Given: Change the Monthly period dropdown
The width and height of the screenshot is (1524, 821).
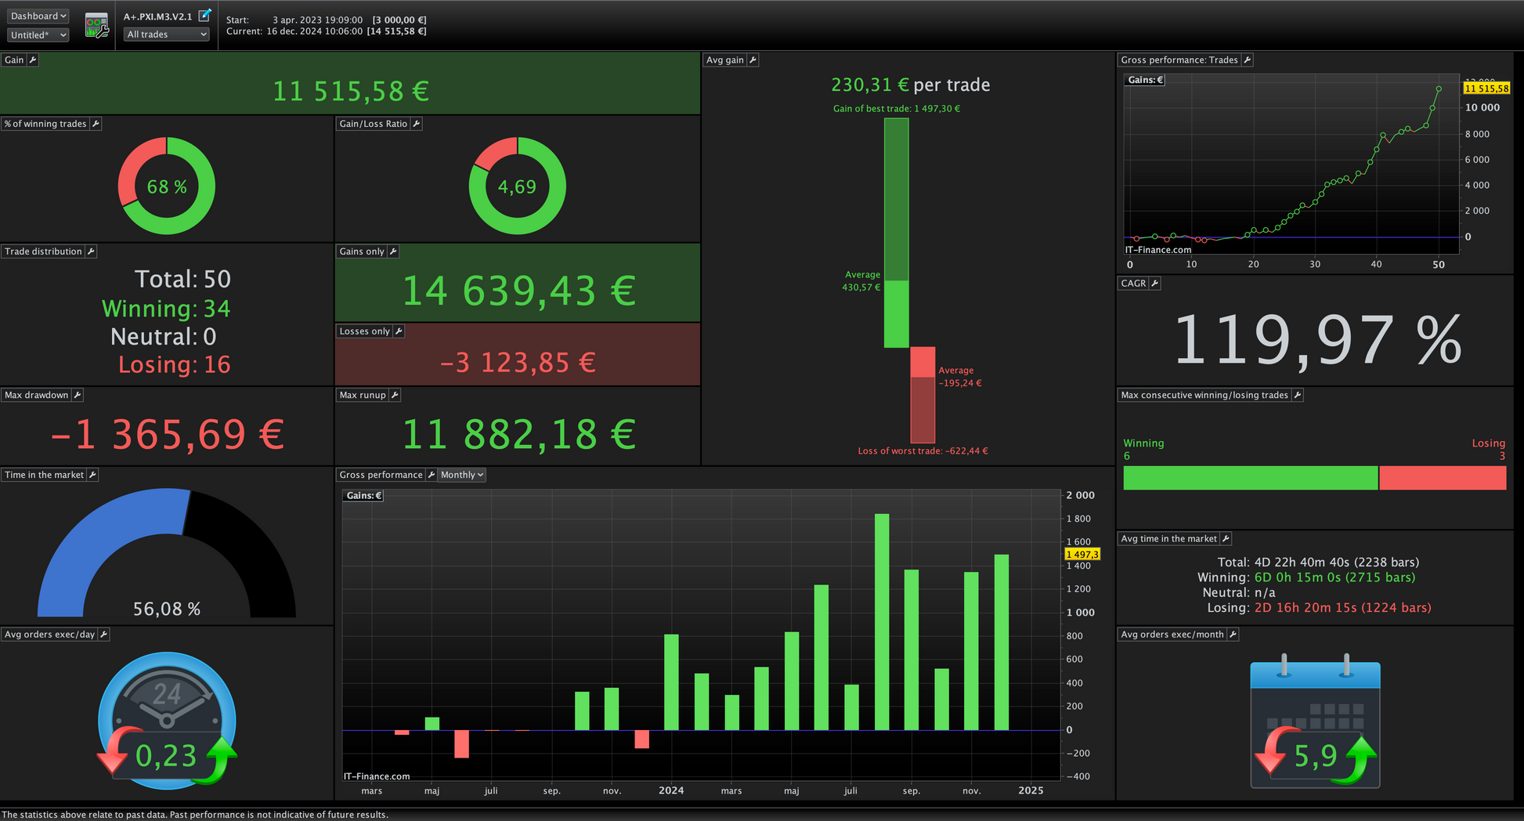Looking at the screenshot, I should [462, 475].
